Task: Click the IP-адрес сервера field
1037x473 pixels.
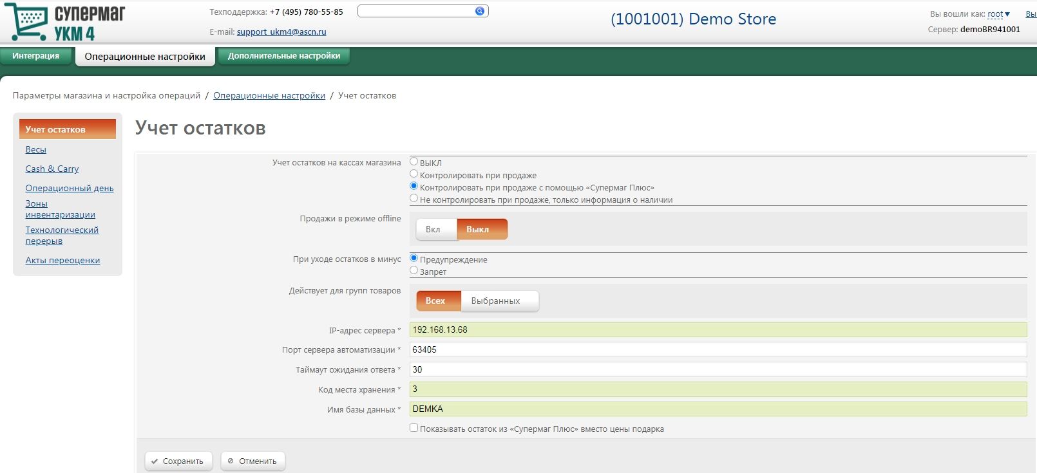Action: [x=718, y=329]
